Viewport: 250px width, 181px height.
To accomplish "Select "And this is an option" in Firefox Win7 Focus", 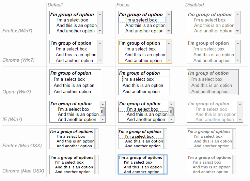I will click(x=145, y=26).
